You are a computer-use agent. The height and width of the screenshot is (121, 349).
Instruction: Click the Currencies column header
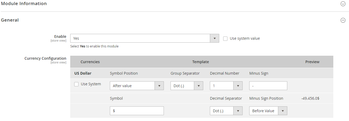point(90,62)
